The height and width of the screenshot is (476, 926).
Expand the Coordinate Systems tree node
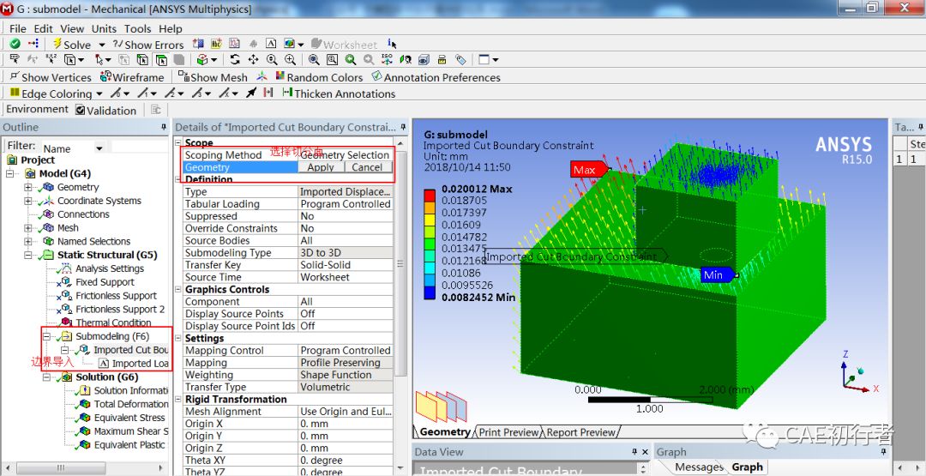click(x=28, y=201)
